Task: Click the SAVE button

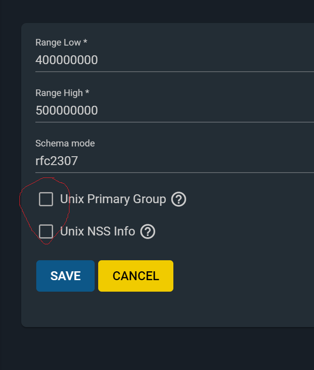Action: 65,276
